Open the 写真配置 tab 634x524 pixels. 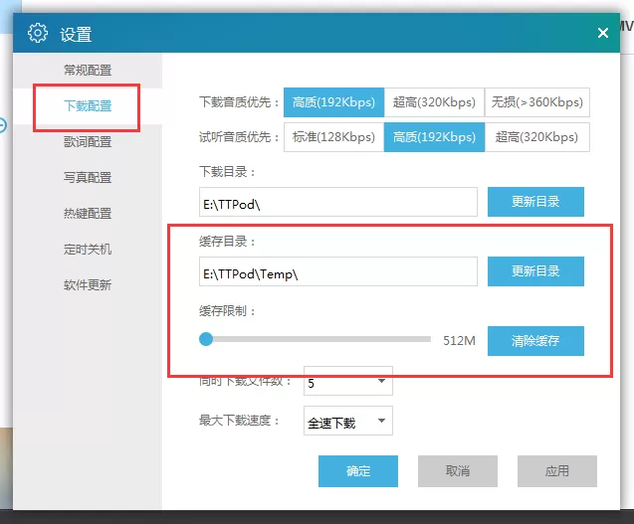pos(88,177)
